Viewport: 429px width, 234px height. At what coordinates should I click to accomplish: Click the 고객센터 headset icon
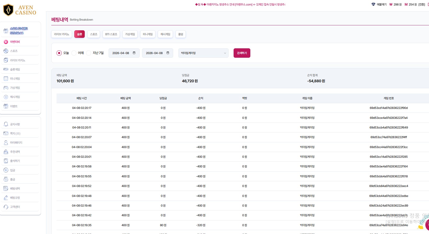click(x=6, y=207)
